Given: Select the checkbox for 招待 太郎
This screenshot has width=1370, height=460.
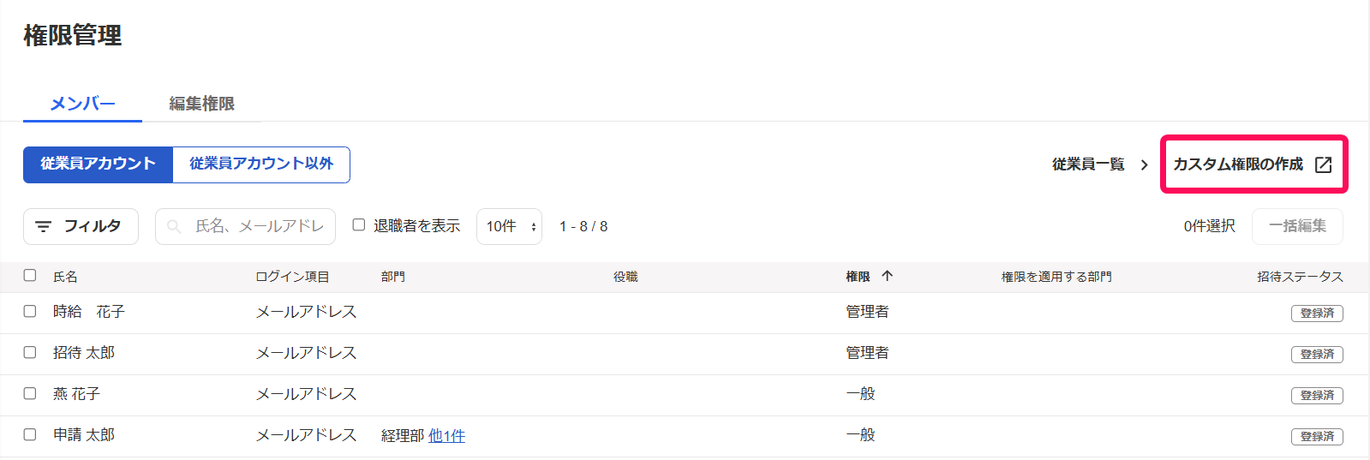Looking at the screenshot, I should click(30, 352).
